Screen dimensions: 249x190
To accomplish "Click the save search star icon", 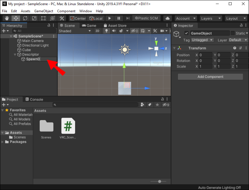I will 157,105.
